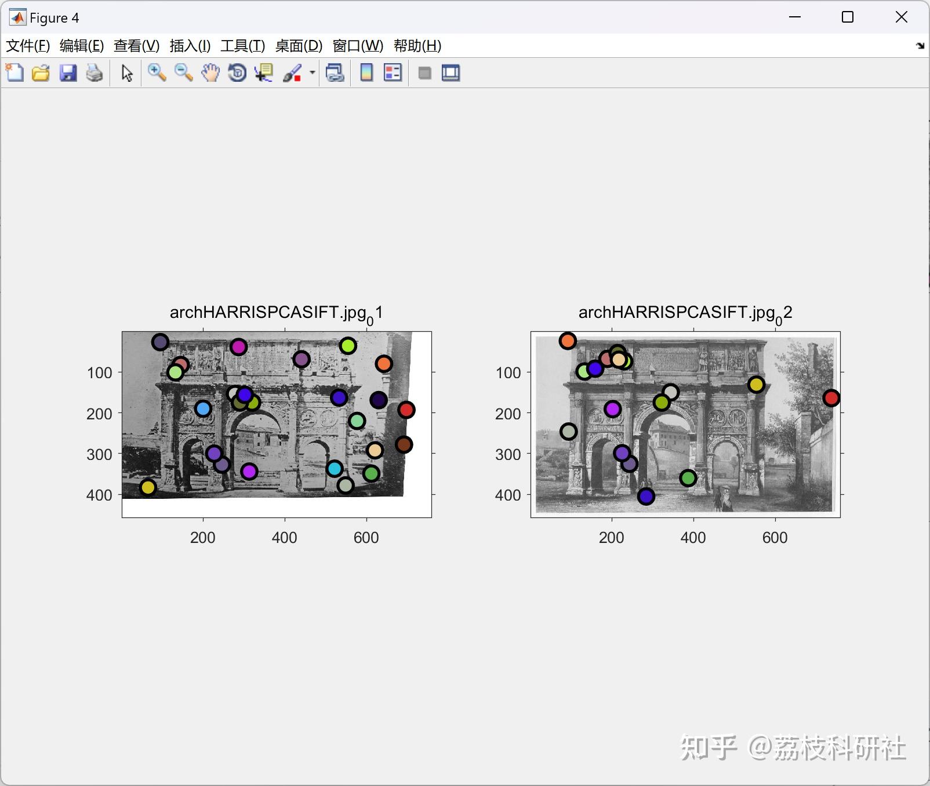930x786 pixels.
Task: Toggle the Show Plot Tools panel
Action: (x=451, y=73)
